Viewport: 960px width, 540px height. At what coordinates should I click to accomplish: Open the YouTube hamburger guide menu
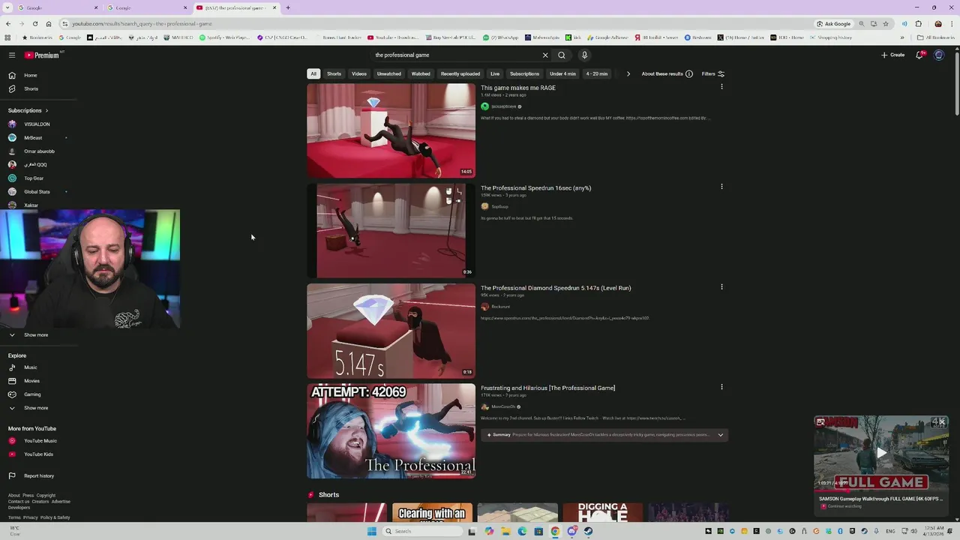(12, 55)
